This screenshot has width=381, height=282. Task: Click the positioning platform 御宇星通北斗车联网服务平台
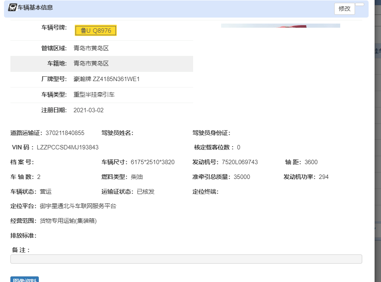coord(78,206)
